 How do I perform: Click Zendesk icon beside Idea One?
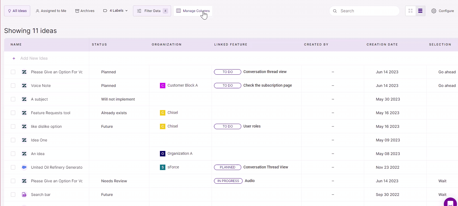pos(24,140)
